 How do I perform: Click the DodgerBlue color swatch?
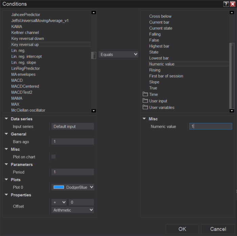[59, 187]
